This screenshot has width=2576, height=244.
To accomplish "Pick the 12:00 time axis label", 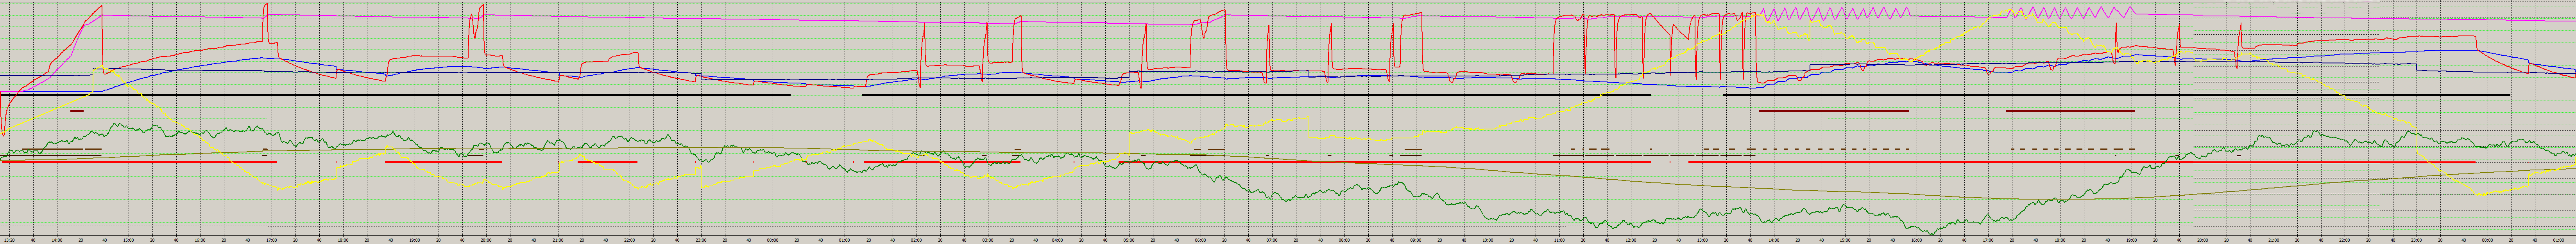I will (x=1631, y=240).
